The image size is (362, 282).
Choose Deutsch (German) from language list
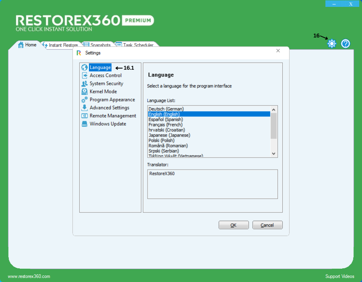[166, 109]
